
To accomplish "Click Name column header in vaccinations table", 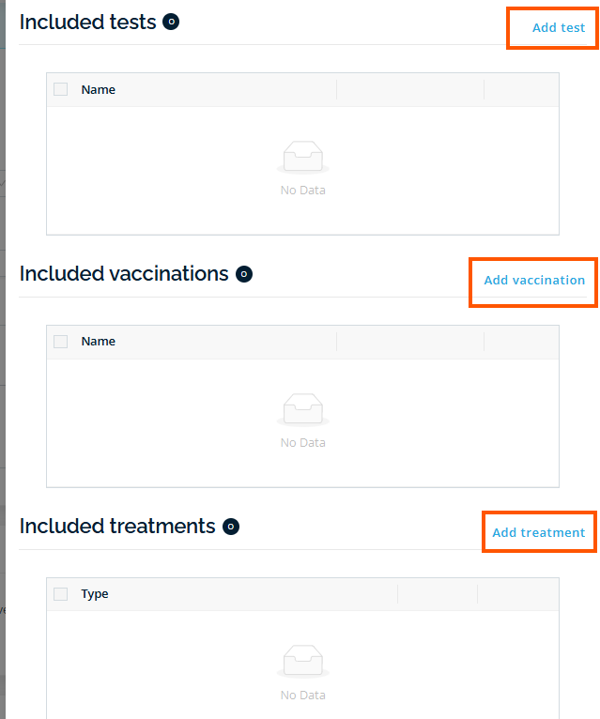I will point(99,342).
